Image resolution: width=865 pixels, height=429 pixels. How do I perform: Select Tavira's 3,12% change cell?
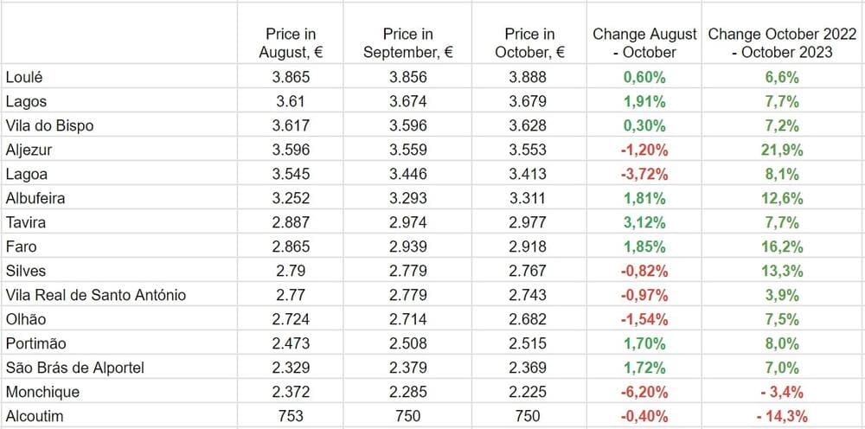point(644,222)
